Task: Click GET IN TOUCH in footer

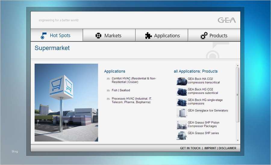Action: pos(190,148)
